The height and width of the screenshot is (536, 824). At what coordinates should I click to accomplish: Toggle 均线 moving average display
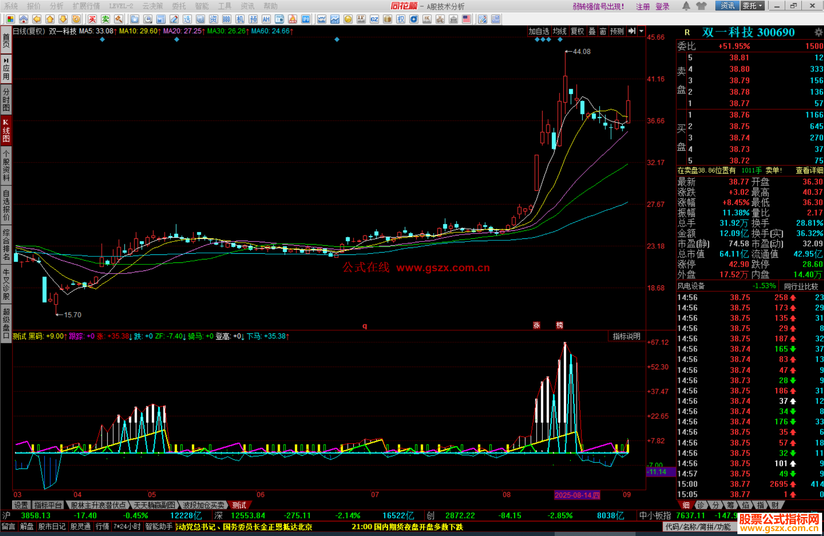tap(560, 31)
